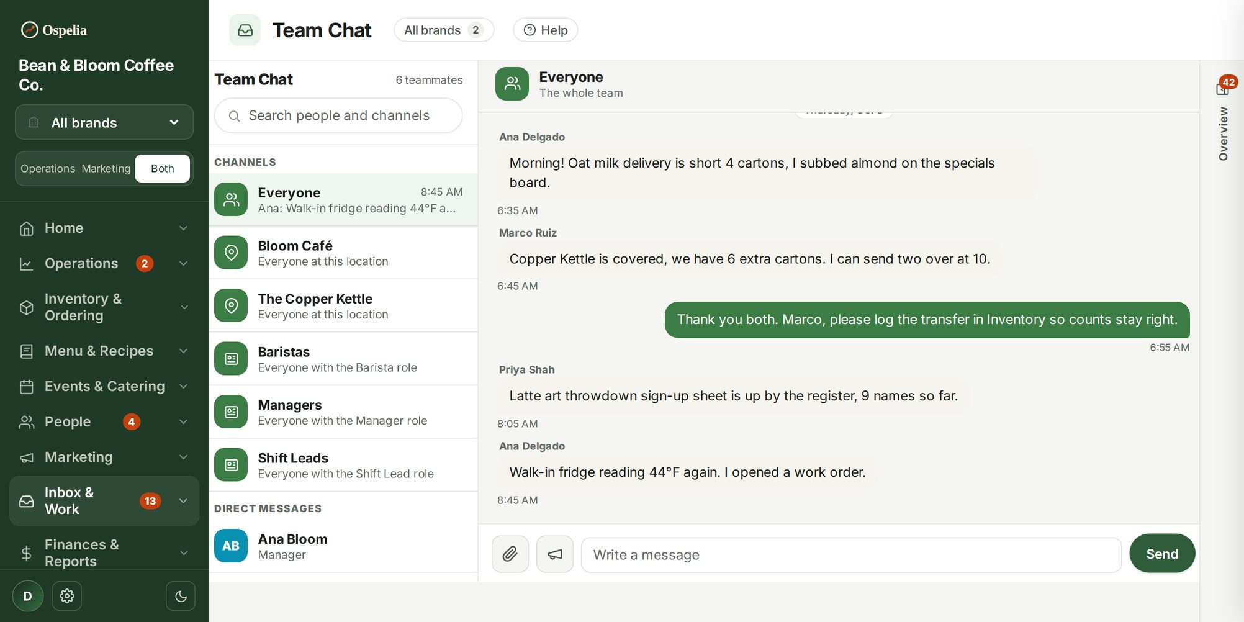The height and width of the screenshot is (622, 1244).
Task: Open the All brands dropdown in sidebar
Action: point(104,122)
